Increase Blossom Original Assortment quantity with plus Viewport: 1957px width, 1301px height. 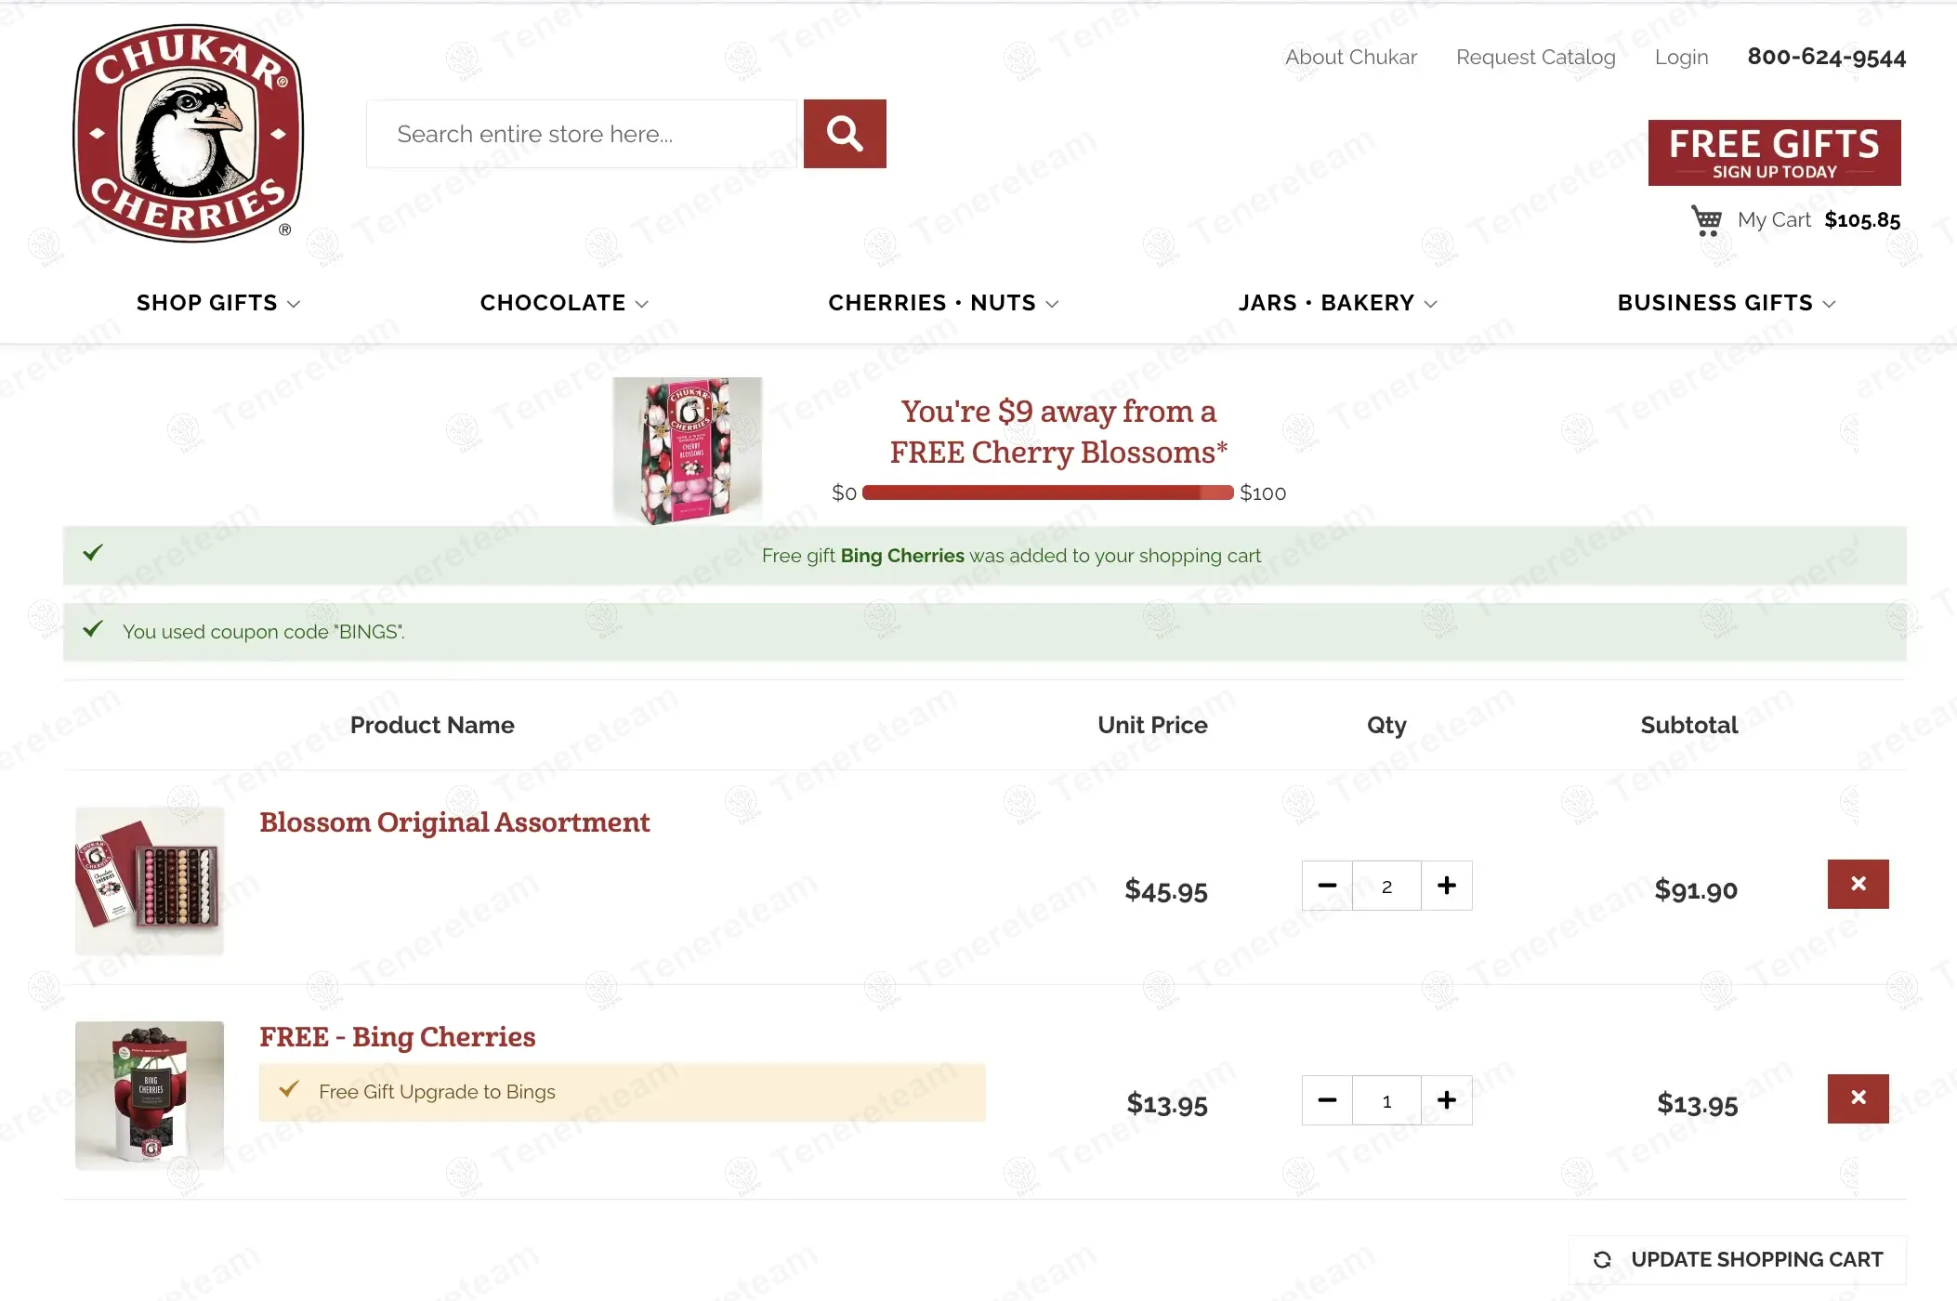click(x=1446, y=886)
